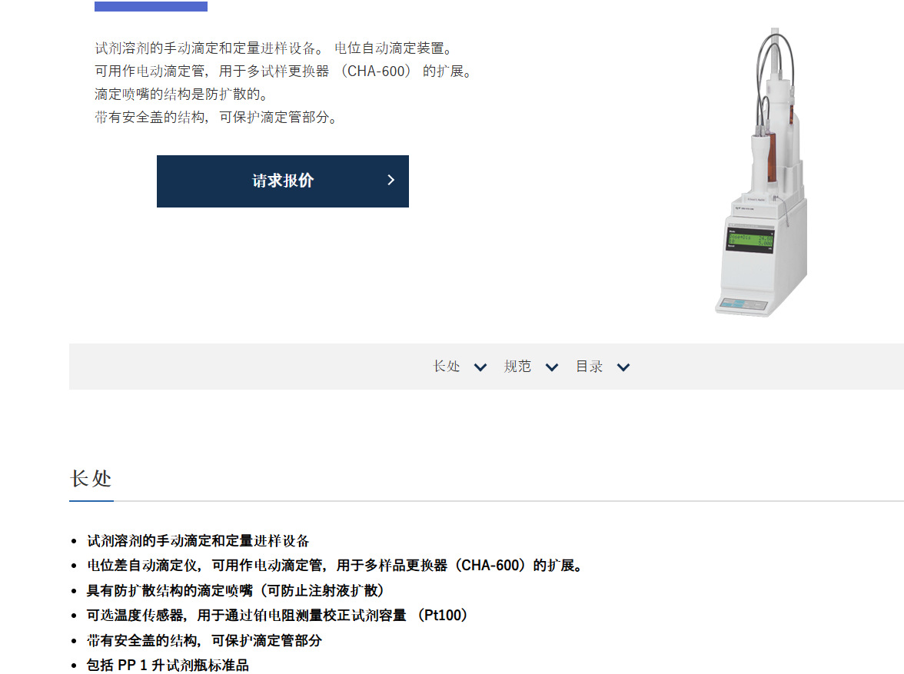Viewport: 904px width, 674px height.
Task: Expand the chevron beside 规范
Action: point(552,367)
